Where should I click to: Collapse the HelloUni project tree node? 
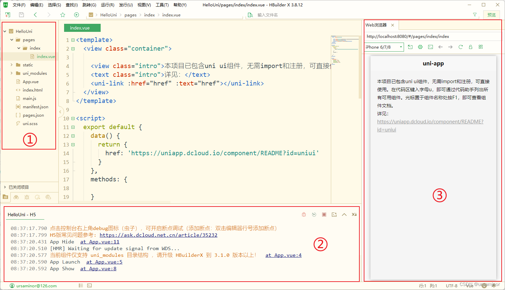(5, 31)
